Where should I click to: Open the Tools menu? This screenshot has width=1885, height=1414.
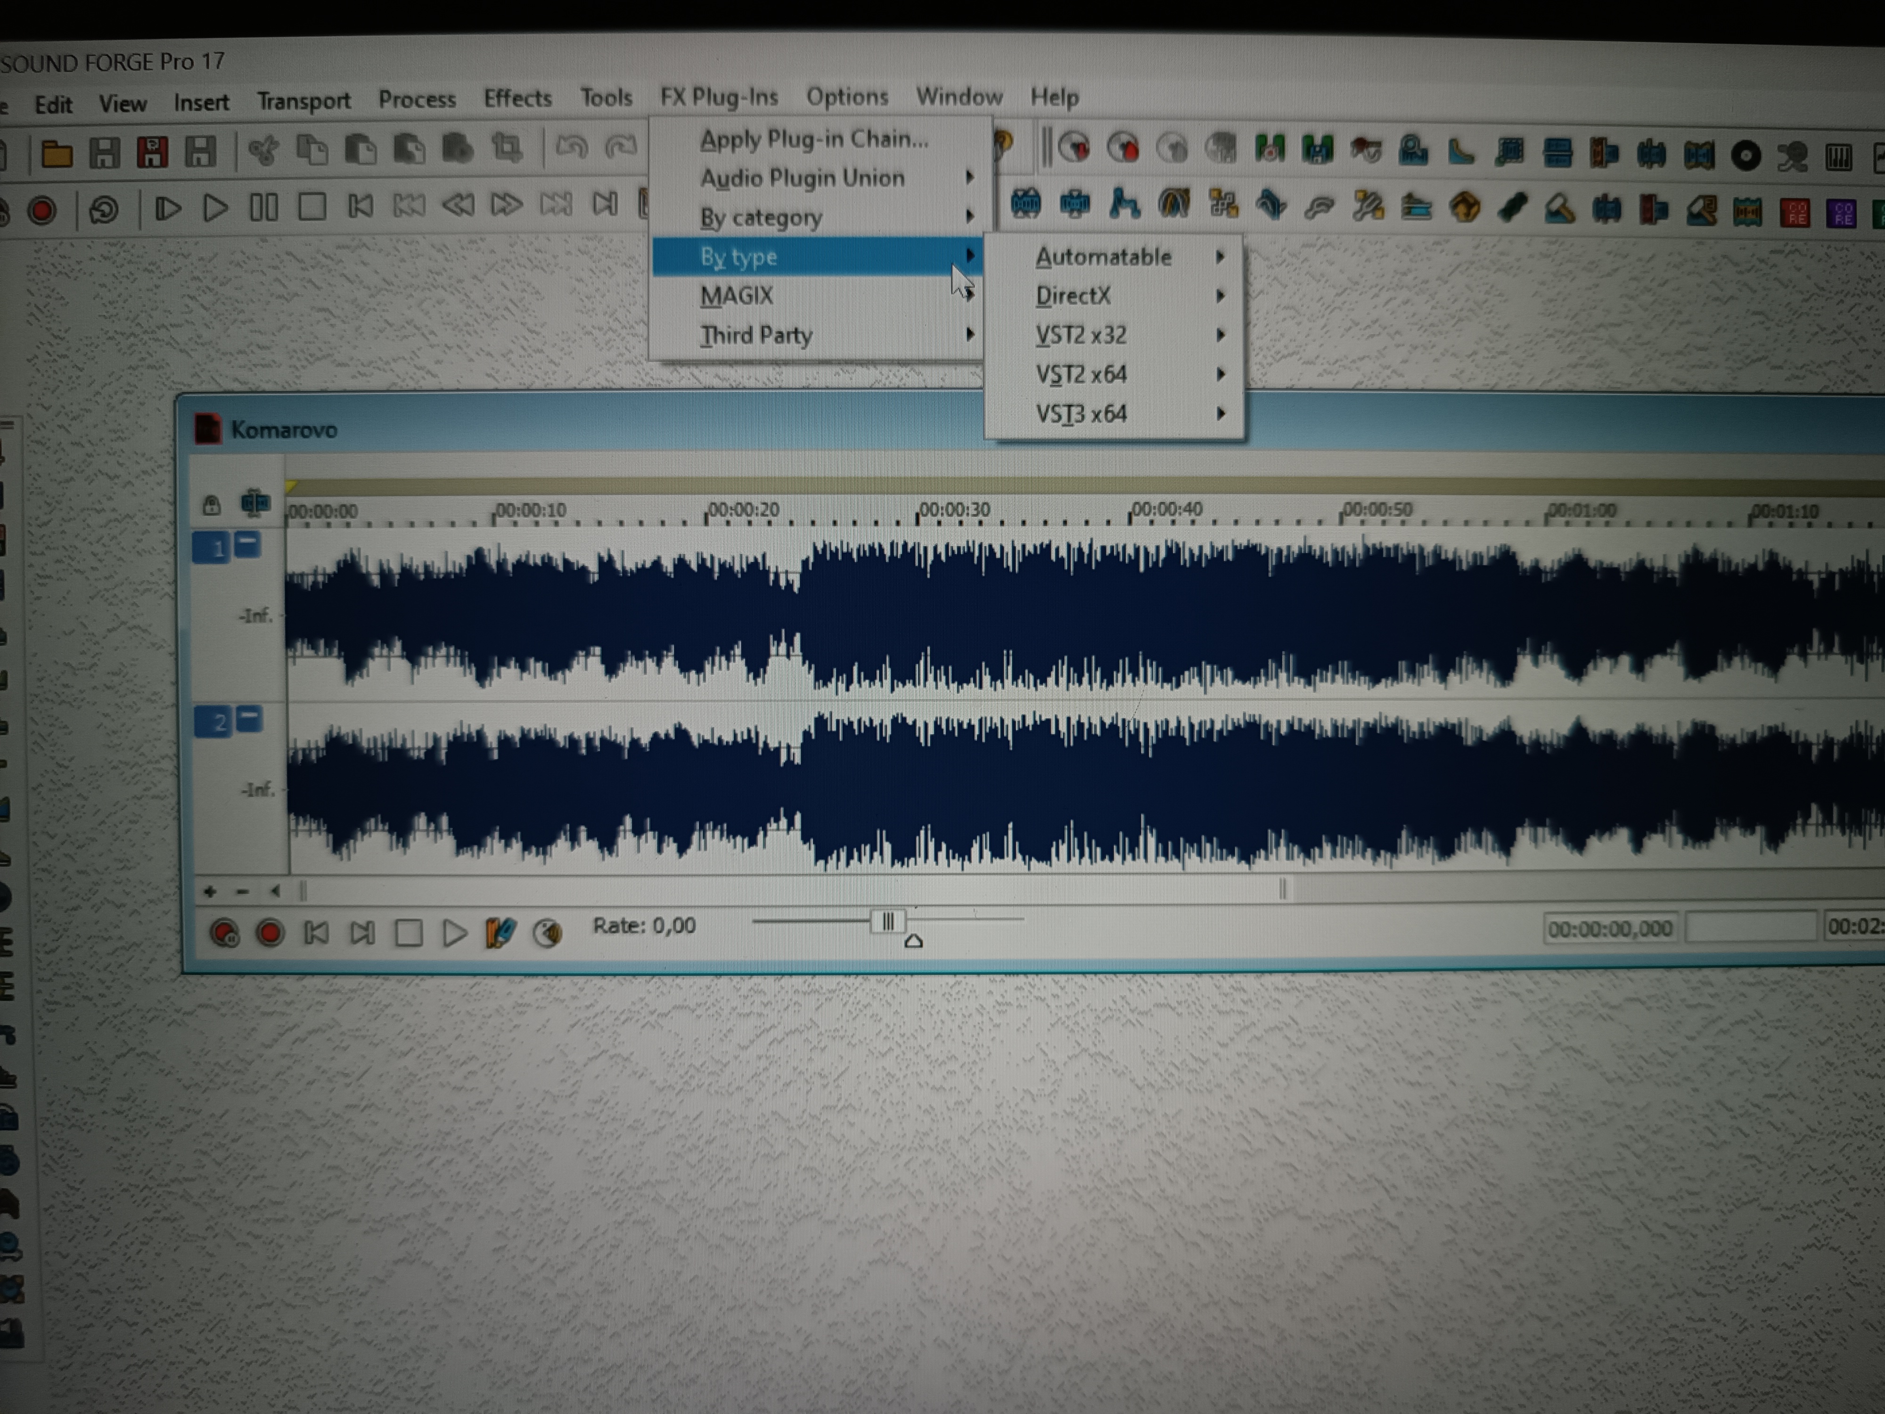click(606, 98)
